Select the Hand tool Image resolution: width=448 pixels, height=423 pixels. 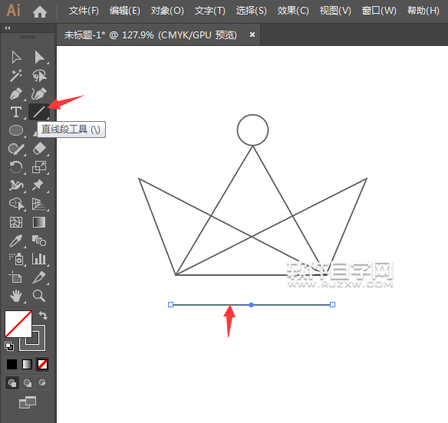(x=16, y=296)
